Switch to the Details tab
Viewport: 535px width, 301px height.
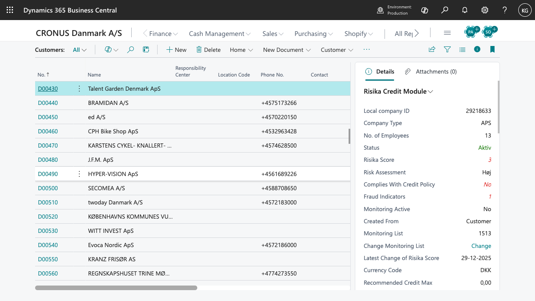coord(380,71)
